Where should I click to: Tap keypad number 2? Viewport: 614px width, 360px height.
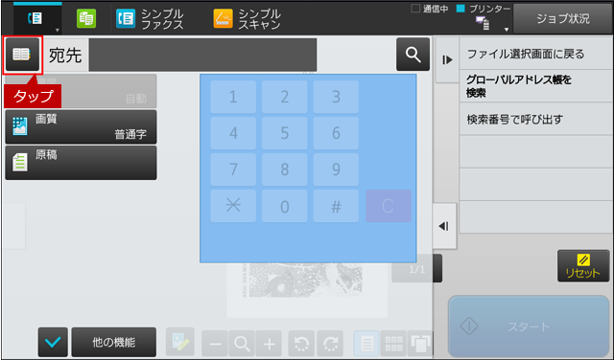point(285,97)
